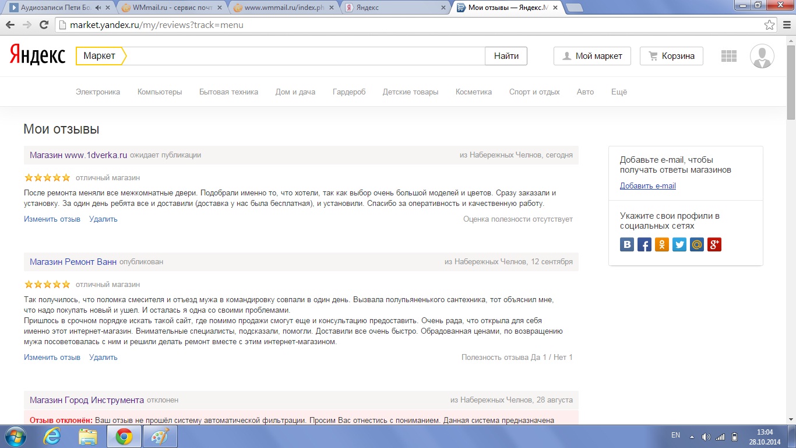Open the Корзина cart button
The height and width of the screenshot is (448, 796).
671,56
